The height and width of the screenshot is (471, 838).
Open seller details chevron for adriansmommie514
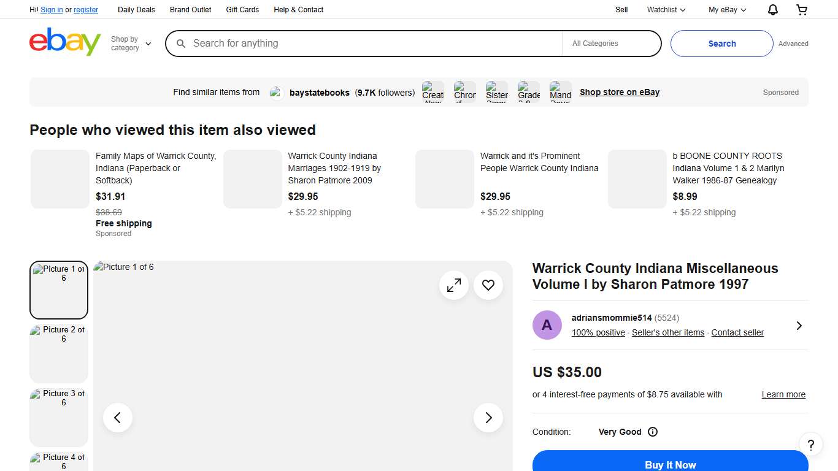[x=799, y=326]
